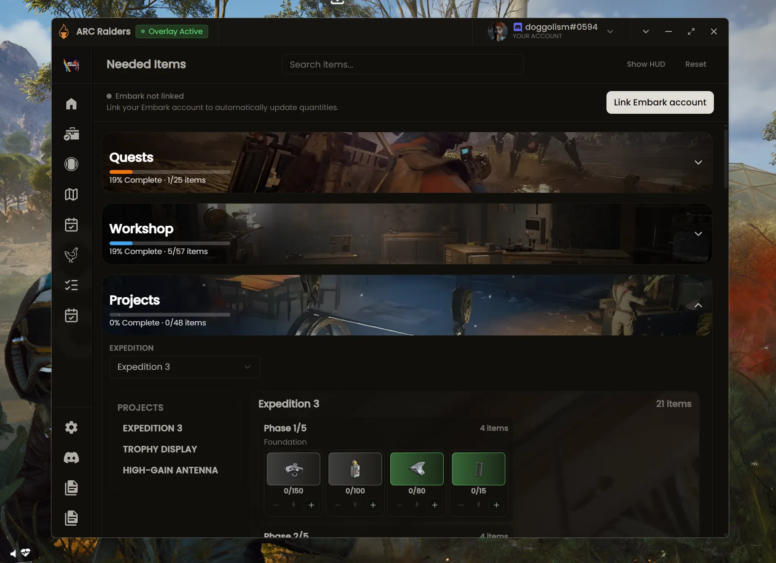Click the title bar down-chevron menu

[x=646, y=31]
